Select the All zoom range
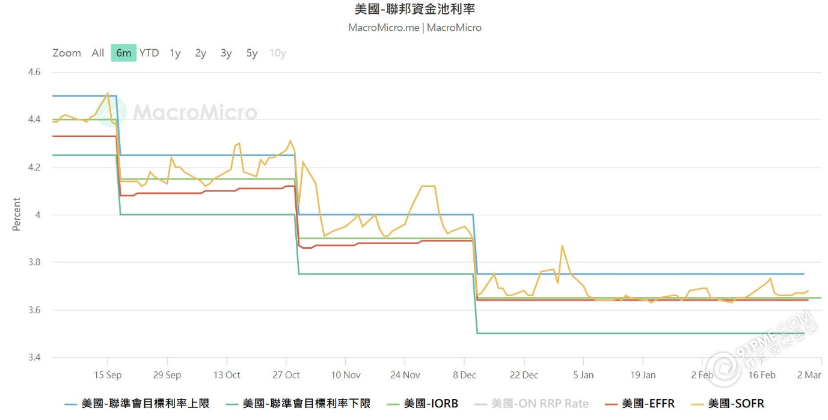This screenshot has width=828, height=420. pyautogui.click(x=97, y=53)
